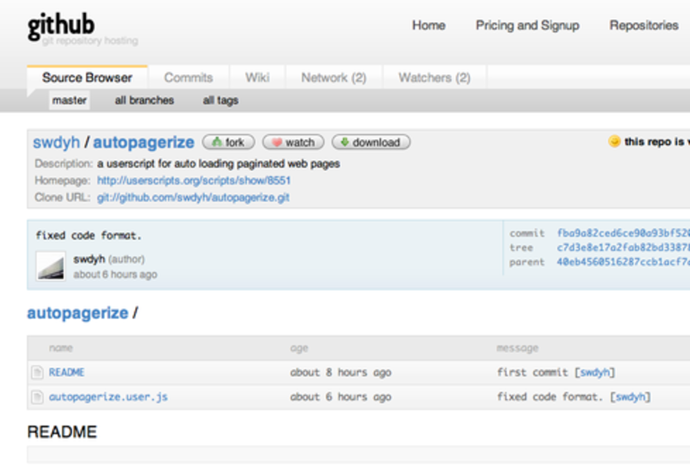
Task: View the Watchers (2) tab
Action: coord(434,78)
